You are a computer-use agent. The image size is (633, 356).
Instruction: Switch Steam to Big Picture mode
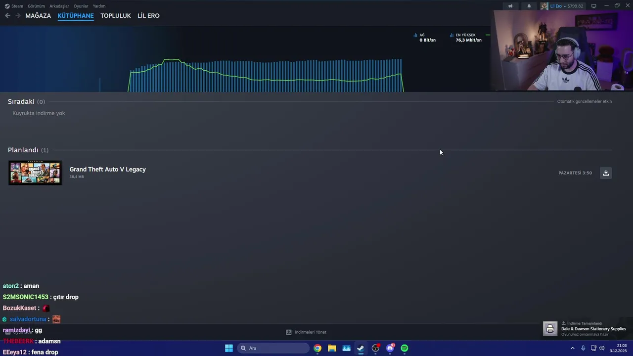point(593,6)
